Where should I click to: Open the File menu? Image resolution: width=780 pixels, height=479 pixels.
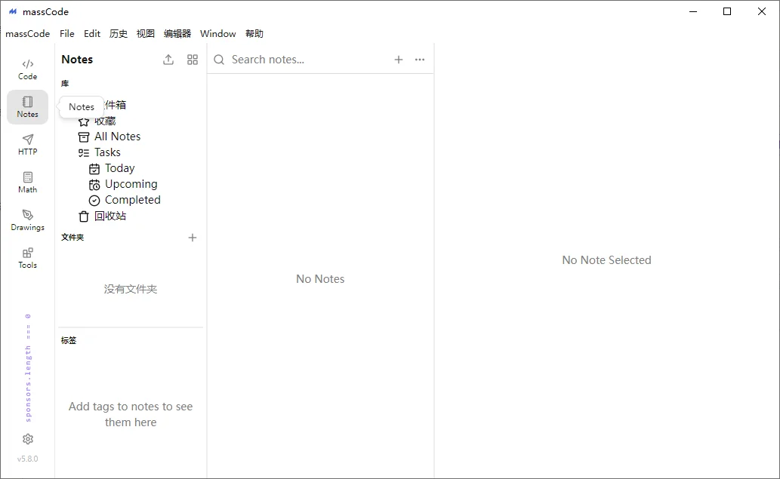click(x=67, y=34)
